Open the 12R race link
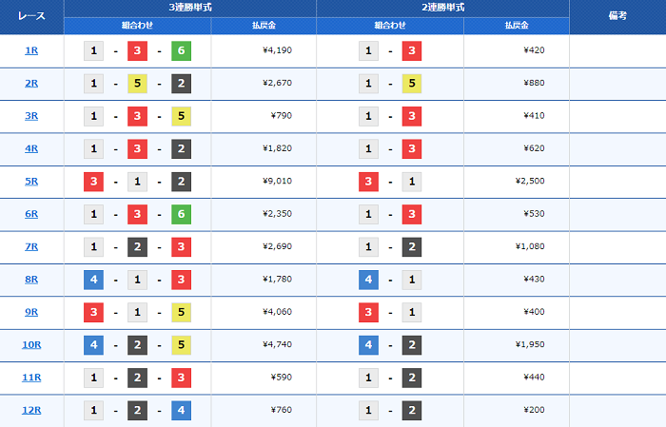The width and height of the screenshot is (666, 427). (31, 411)
